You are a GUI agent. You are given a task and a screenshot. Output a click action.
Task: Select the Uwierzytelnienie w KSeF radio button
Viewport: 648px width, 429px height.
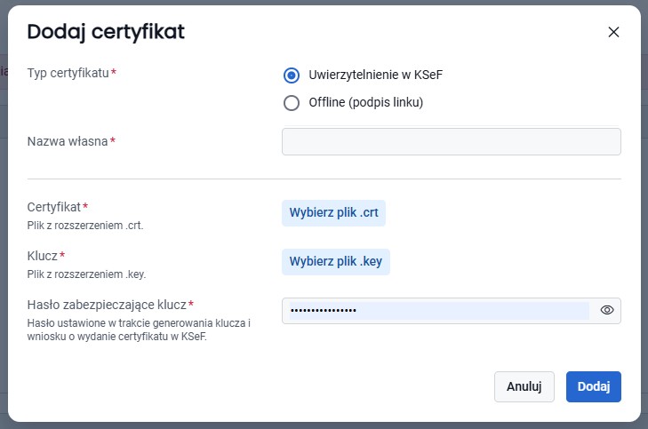[x=292, y=75]
